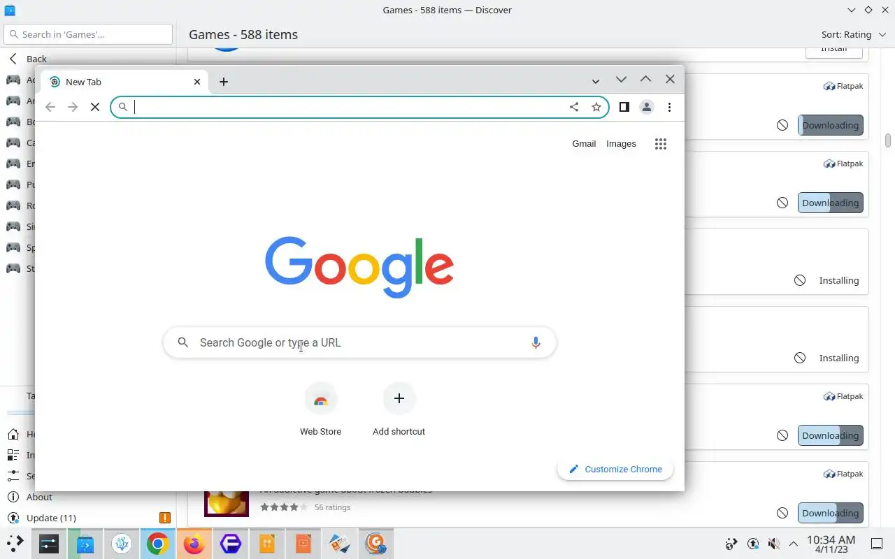Screen dimensions: 895x559
Task: Launch Firefox from the taskbar
Action: point(194,544)
